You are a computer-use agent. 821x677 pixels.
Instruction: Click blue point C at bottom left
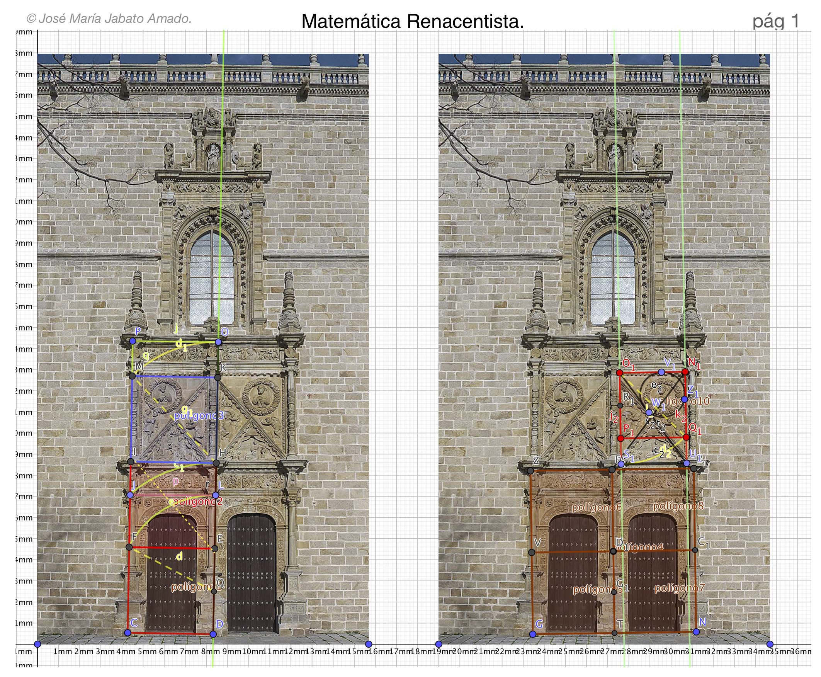pyautogui.click(x=127, y=633)
